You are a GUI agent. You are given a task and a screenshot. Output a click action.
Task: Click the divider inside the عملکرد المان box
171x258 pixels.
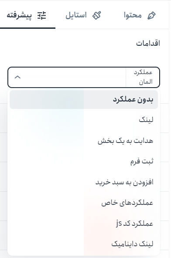coord(126,77)
